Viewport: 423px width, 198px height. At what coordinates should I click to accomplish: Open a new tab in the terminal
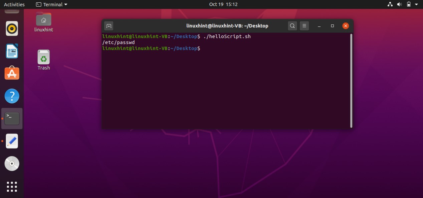pos(109,26)
